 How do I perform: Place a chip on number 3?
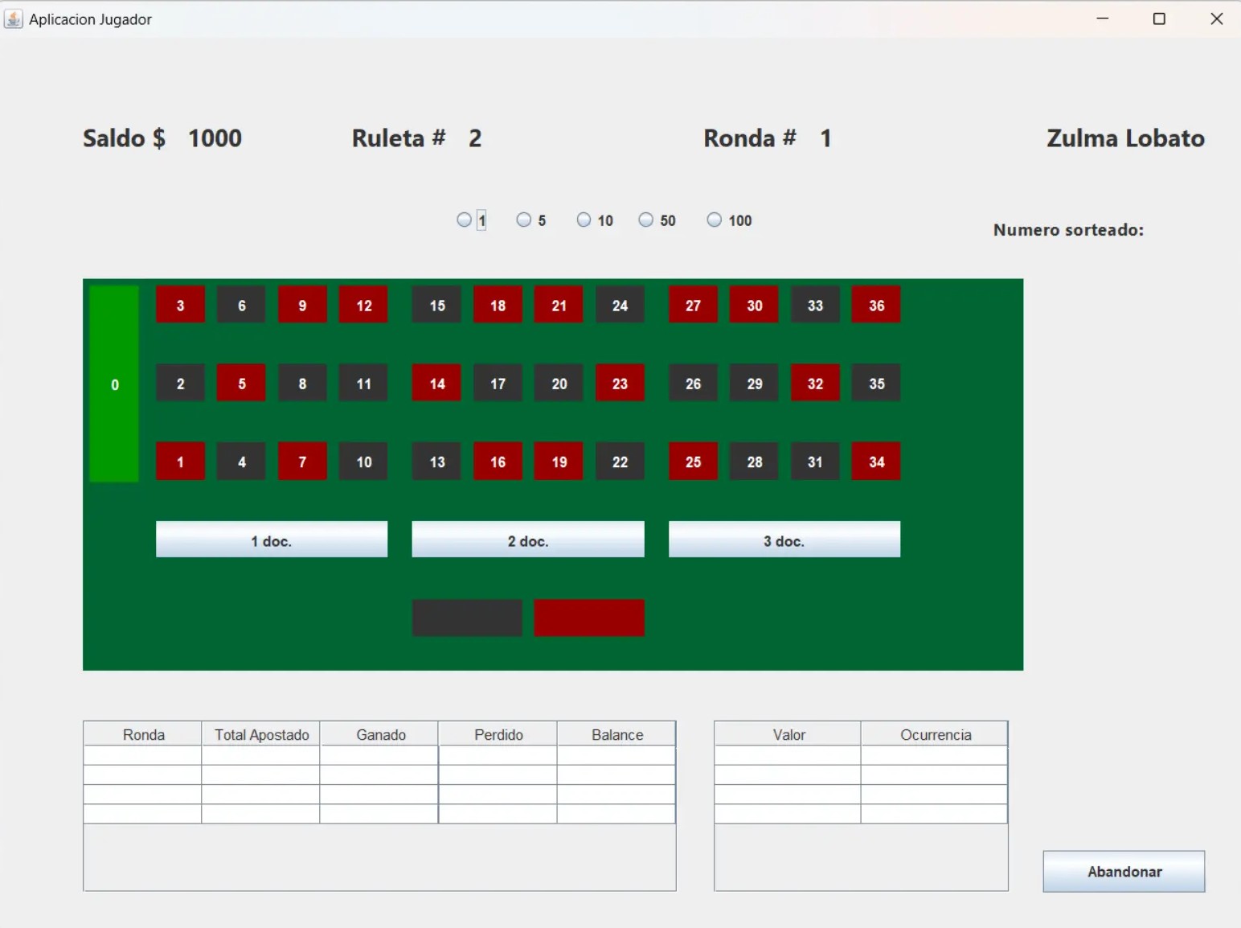pos(180,305)
